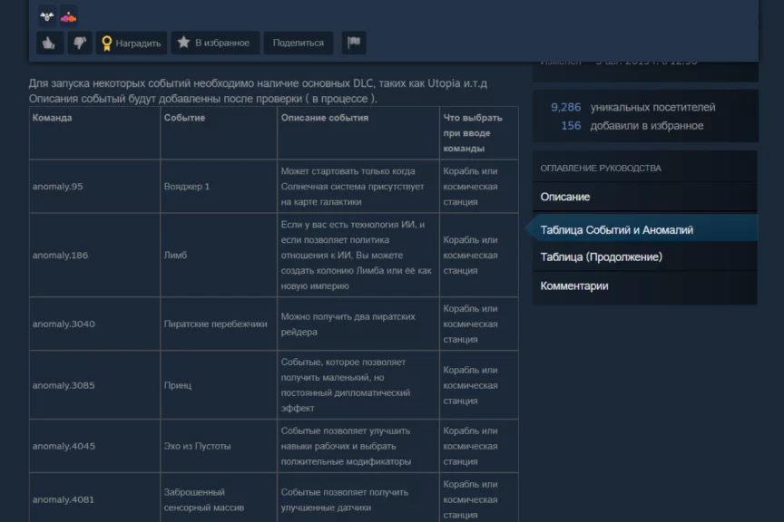Click the first white winged award icon

pos(47,15)
